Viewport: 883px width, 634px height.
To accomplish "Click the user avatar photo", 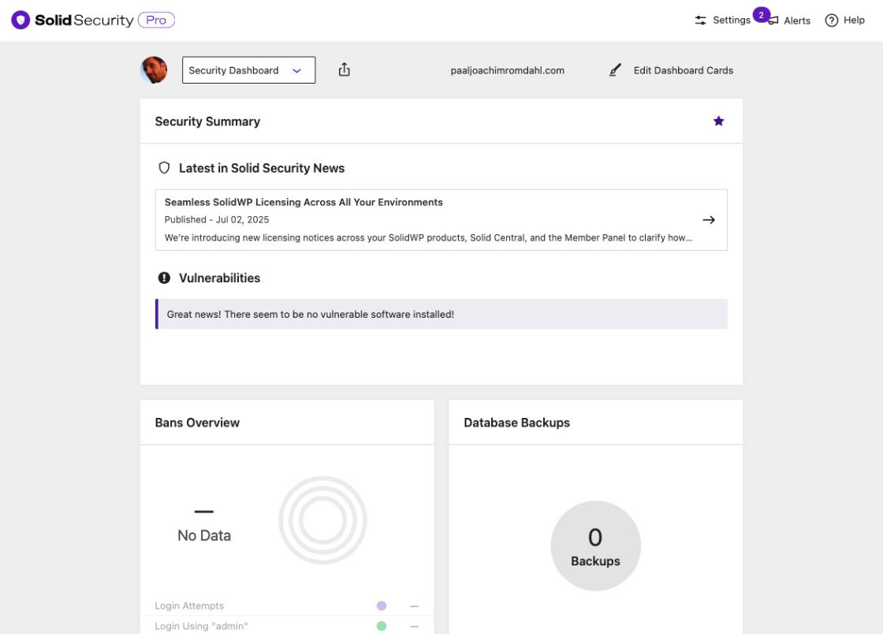I will (154, 70).
